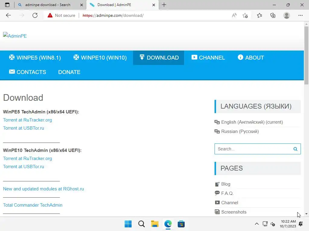The image size is (309, 231).
Task: Switch to Download | AdminPE tab
Action: 114,5
